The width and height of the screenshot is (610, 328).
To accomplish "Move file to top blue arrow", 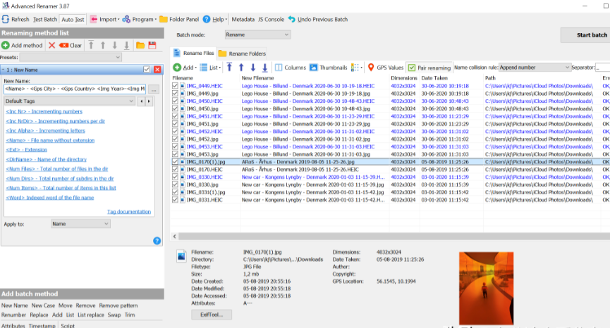I will click(x=229, y=68).
